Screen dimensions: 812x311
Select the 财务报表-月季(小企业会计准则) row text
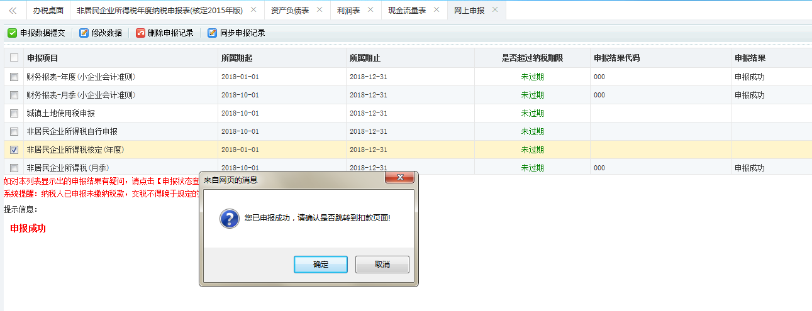81,95
